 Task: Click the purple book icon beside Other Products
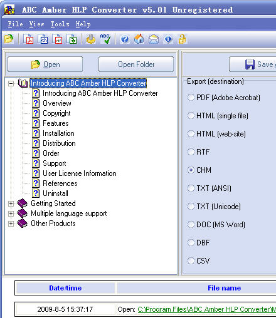click(x=23, y=223)
